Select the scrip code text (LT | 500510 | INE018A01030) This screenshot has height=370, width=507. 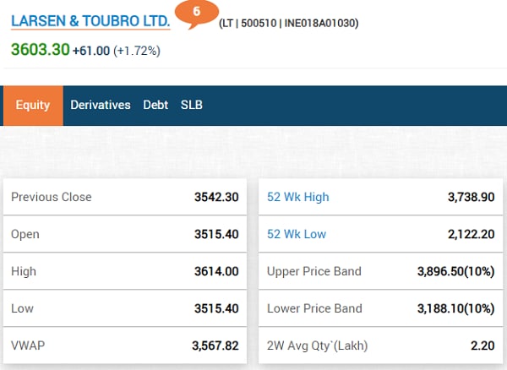pos(289,24)
